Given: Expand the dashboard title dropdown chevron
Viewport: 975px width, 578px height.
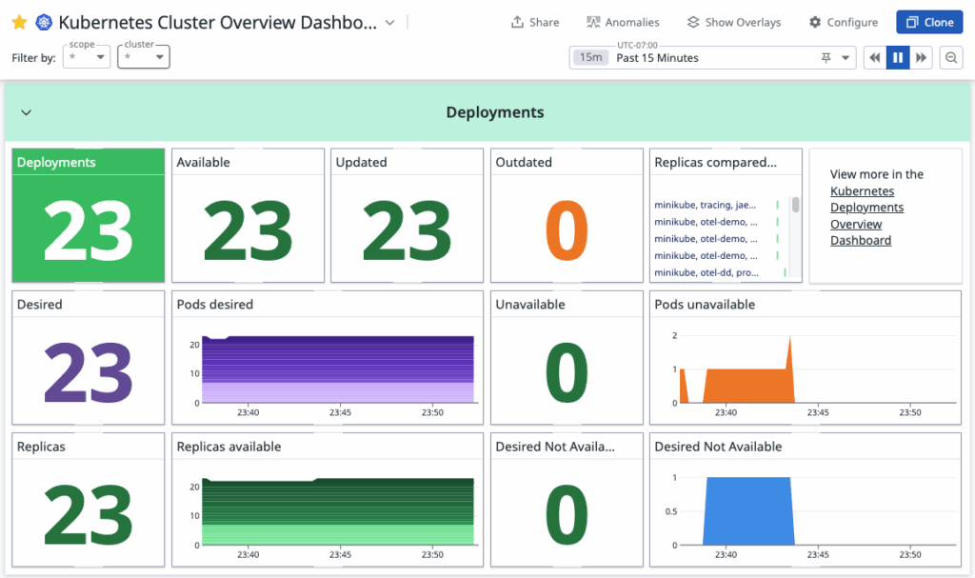Looking at the screenshot, I should coord(389,22).
